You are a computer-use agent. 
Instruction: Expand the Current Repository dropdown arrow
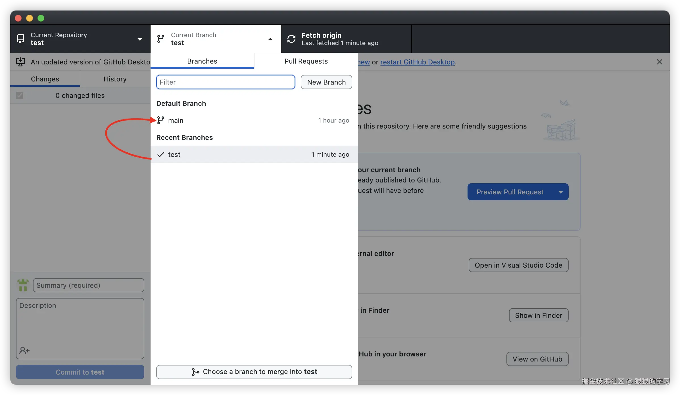[x=140, y=39]
